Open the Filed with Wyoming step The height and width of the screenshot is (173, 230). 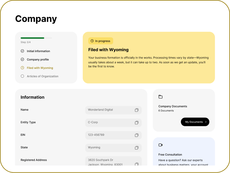(40, 68)
